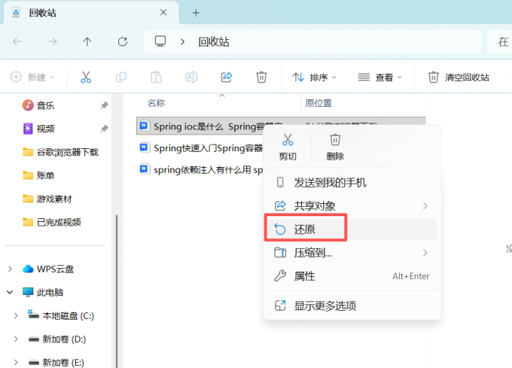Go up one folder level
512x368 pixels.
click(x=87, y=41)
